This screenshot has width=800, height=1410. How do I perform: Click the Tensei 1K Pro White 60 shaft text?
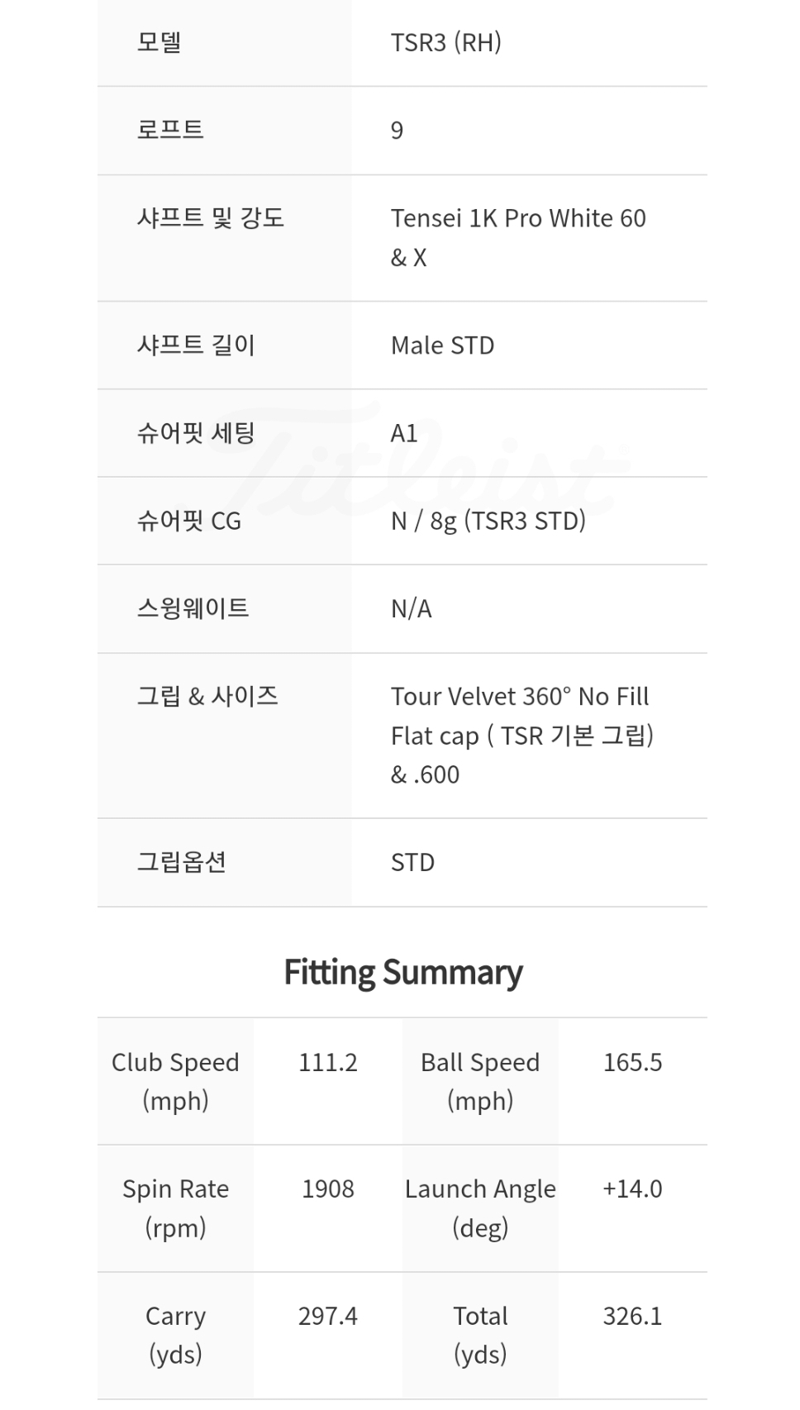517,218
